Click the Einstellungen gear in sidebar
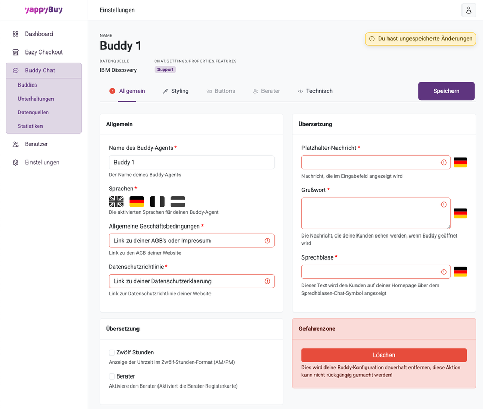This screenshot has width=483, height=409. 16,163
